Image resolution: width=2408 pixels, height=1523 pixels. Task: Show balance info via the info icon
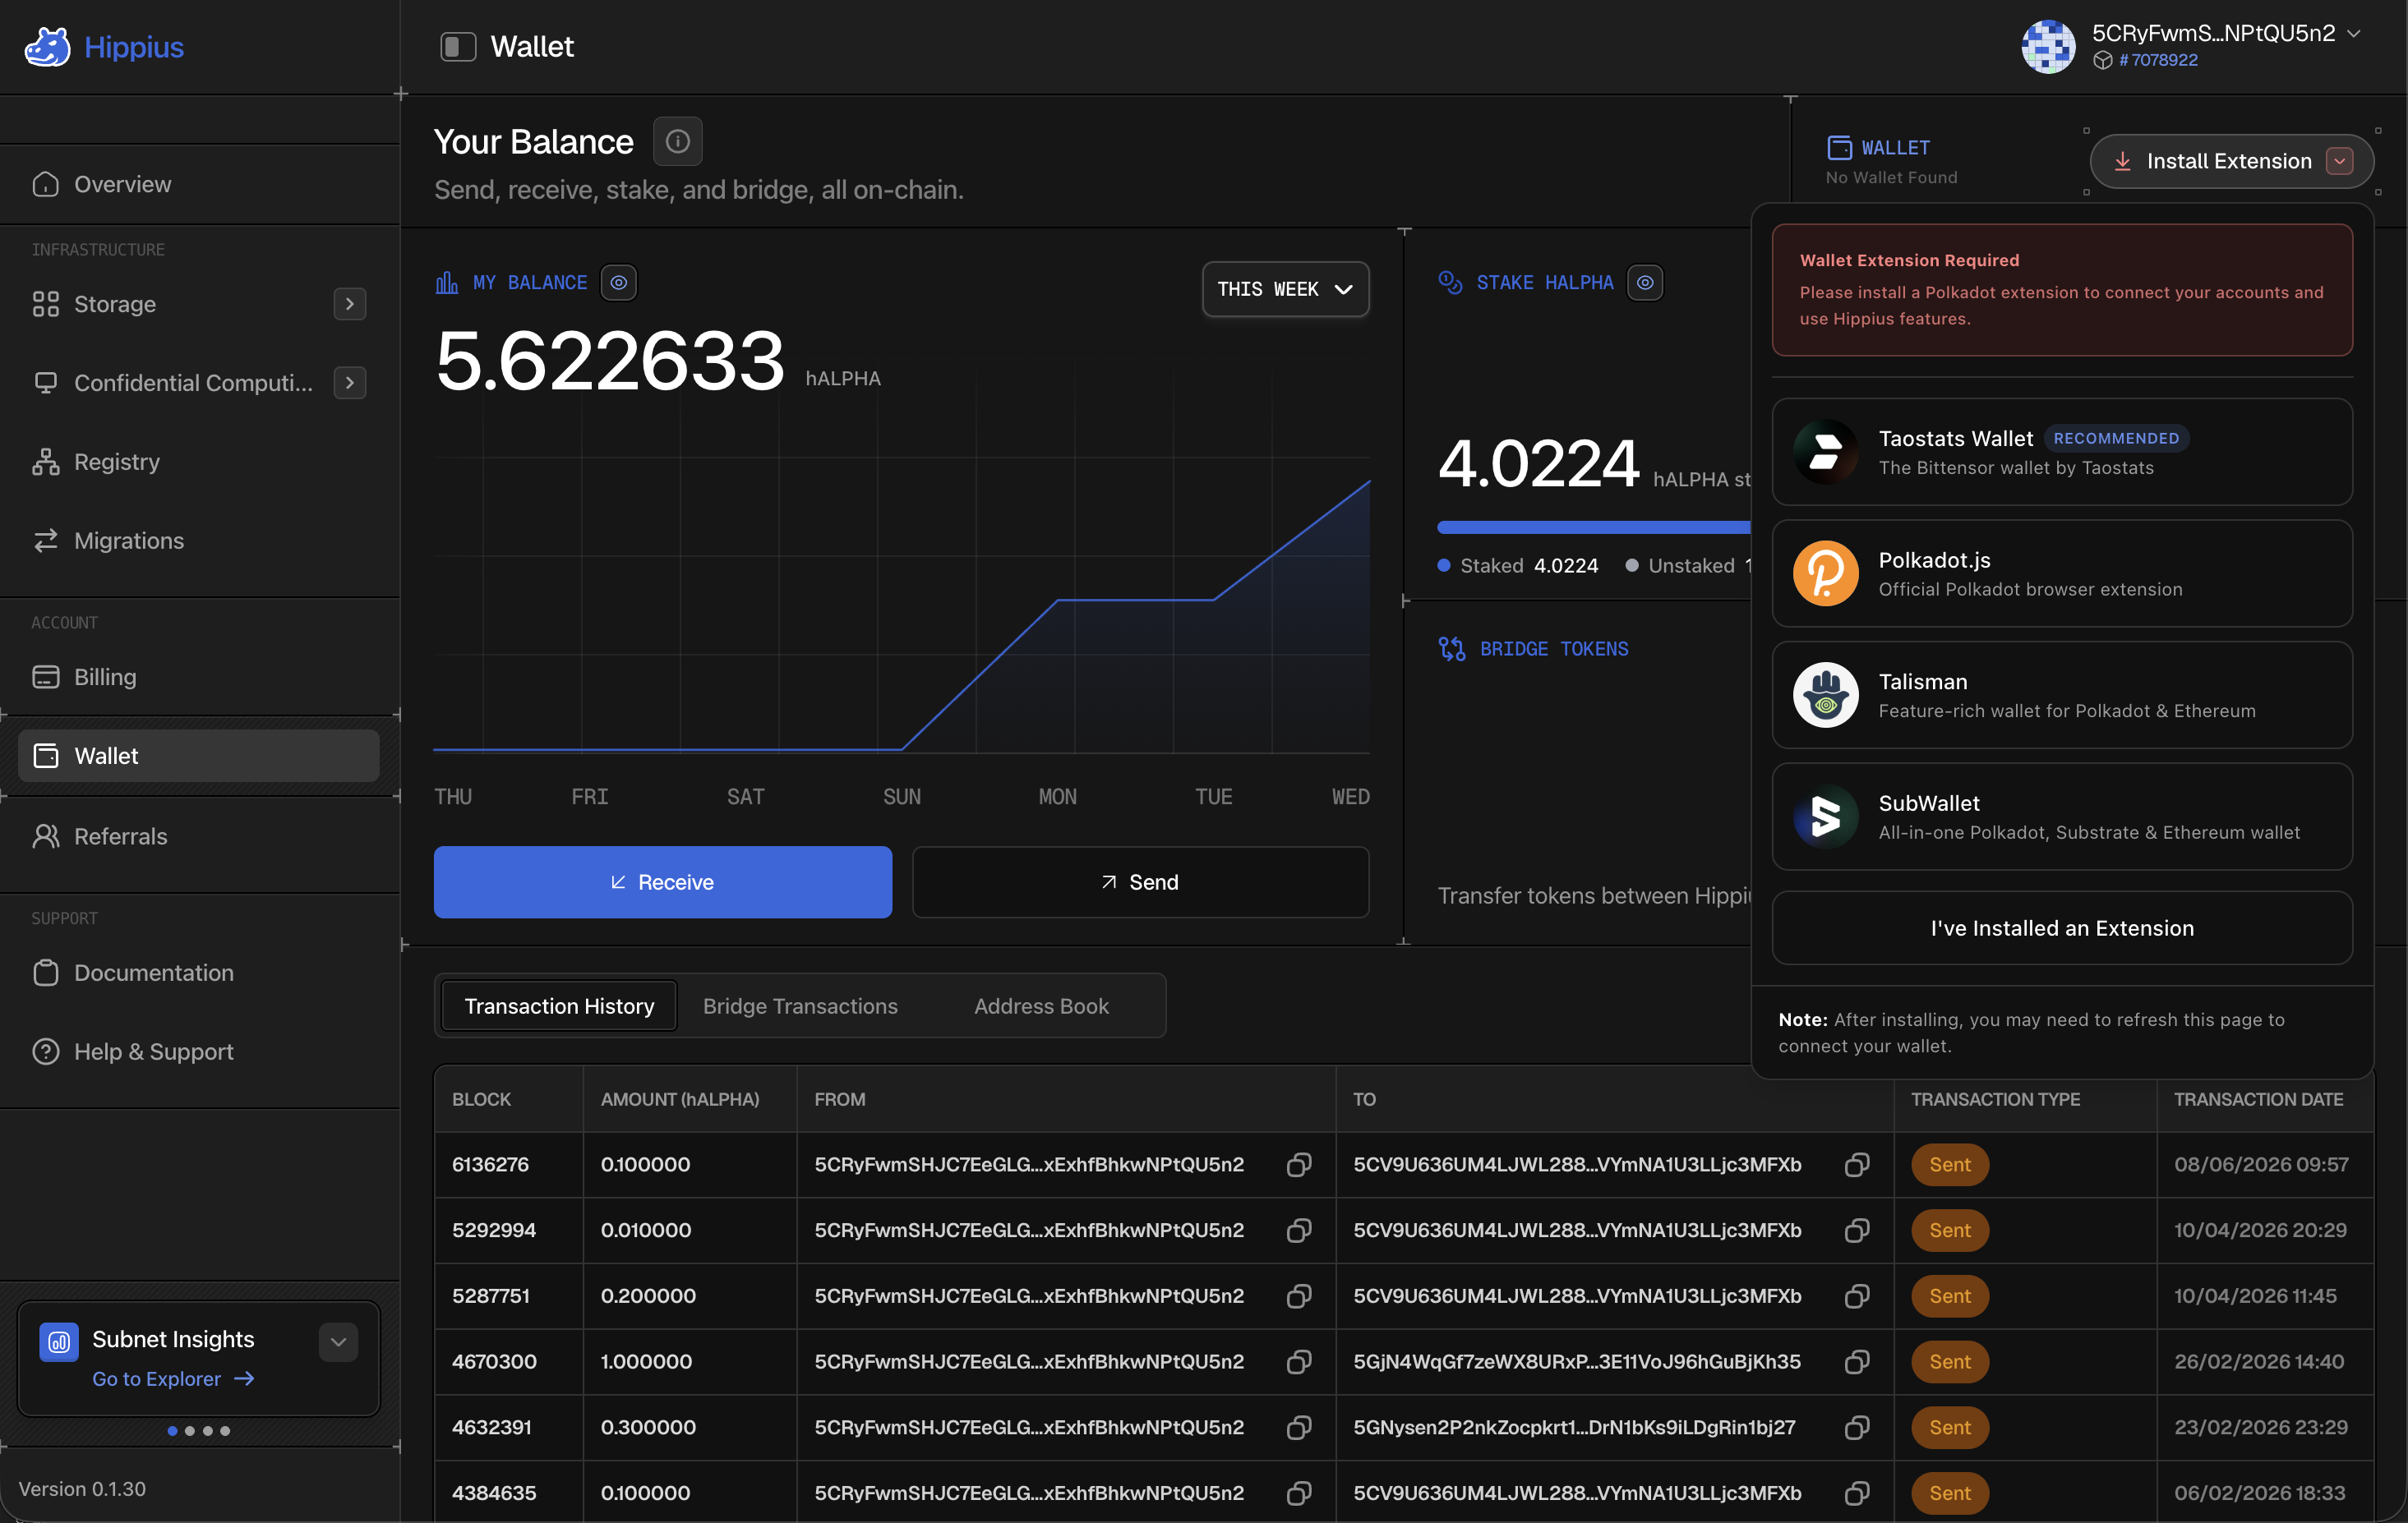tap(677, 142)
